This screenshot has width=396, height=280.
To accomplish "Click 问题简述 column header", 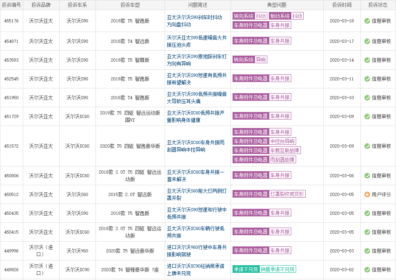I will tap(197, 5).
